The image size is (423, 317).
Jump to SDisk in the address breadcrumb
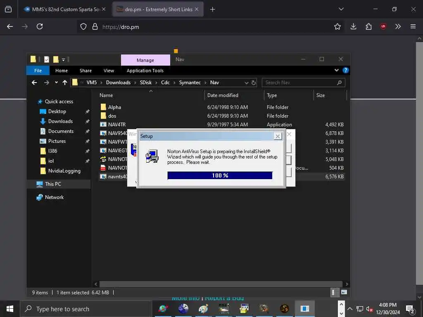click(x=146, y=83)
